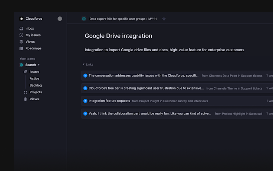Click the Roadmaps map icon
This screenshot has width=273, height=171.
coord(22,48)
